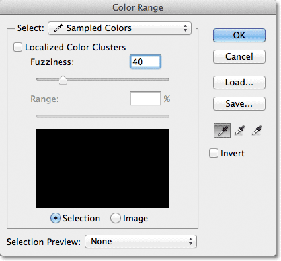Click the black selection preview thumbnail
281x261 pixels.
tap(102, 168)
